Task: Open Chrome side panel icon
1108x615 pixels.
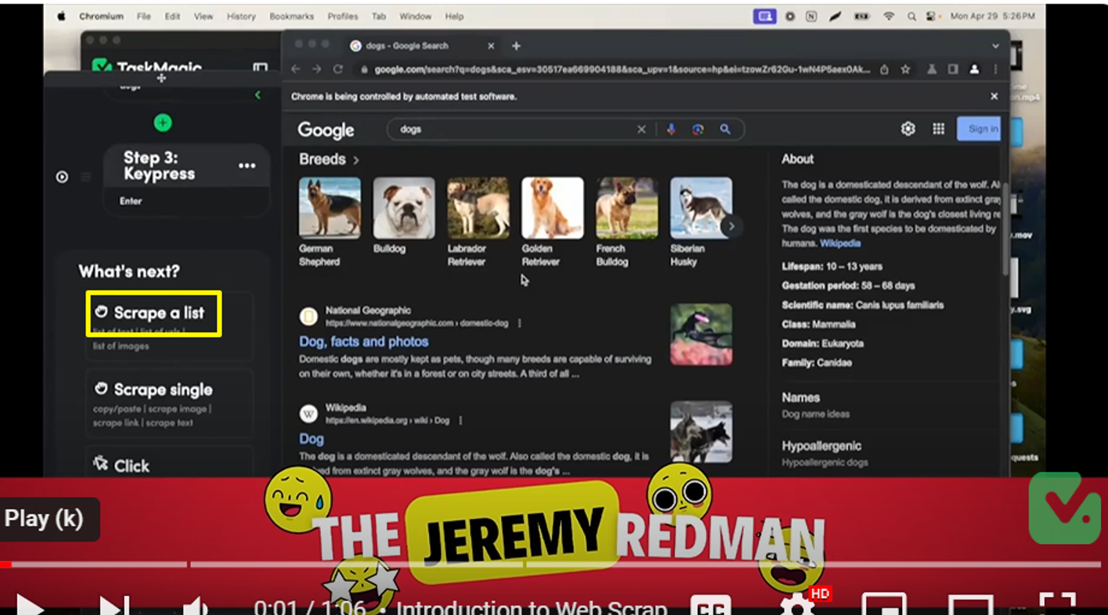Action: pyautogui.click(x=953, y=69)
